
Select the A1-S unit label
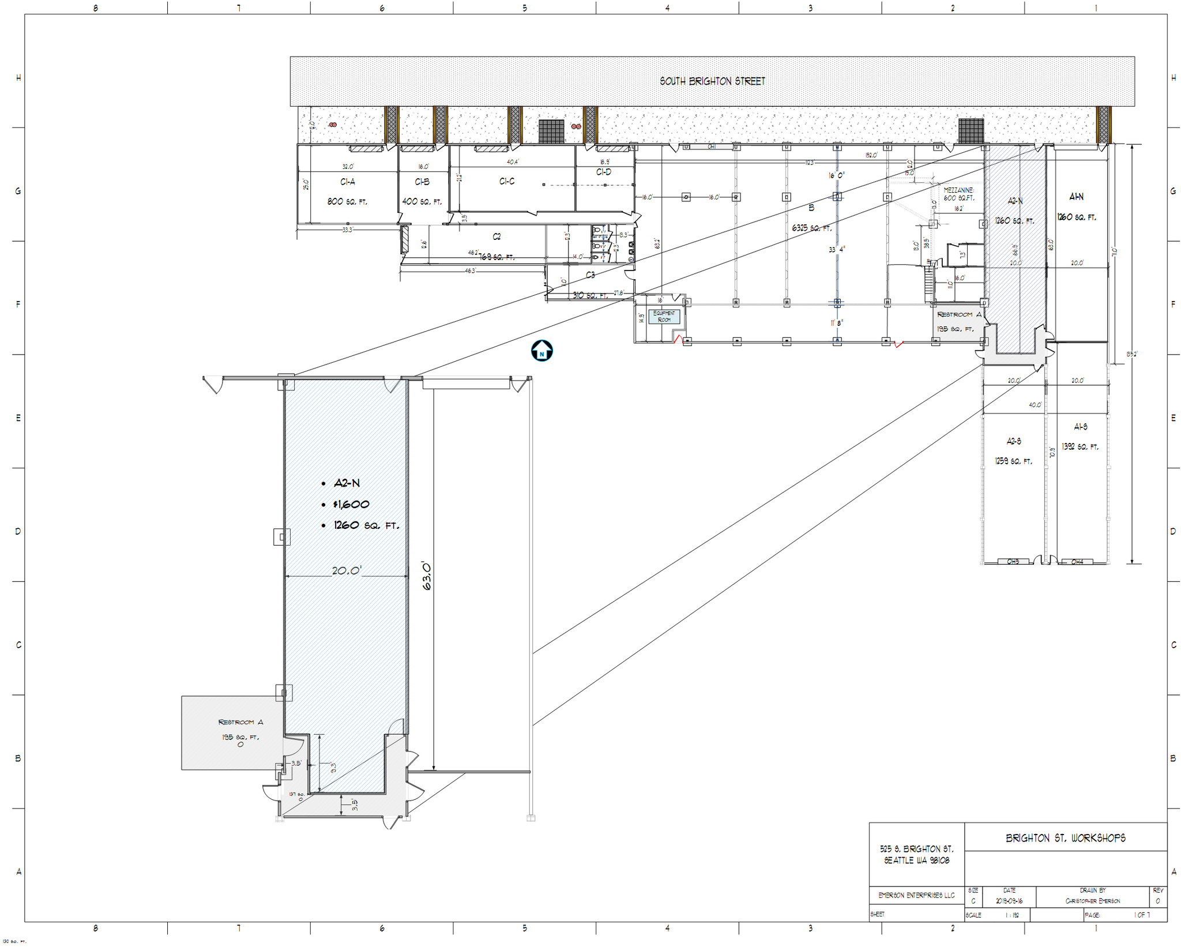point(1081,427)
